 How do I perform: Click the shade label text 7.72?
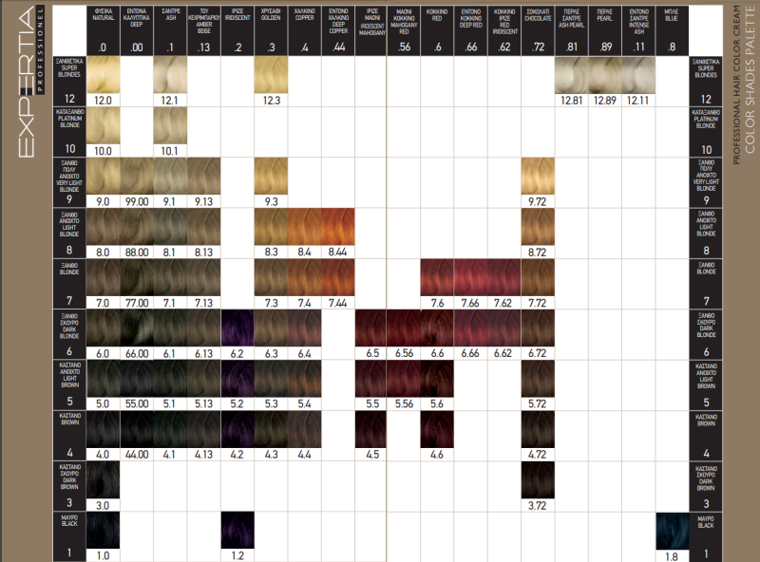tap(537, 303)
